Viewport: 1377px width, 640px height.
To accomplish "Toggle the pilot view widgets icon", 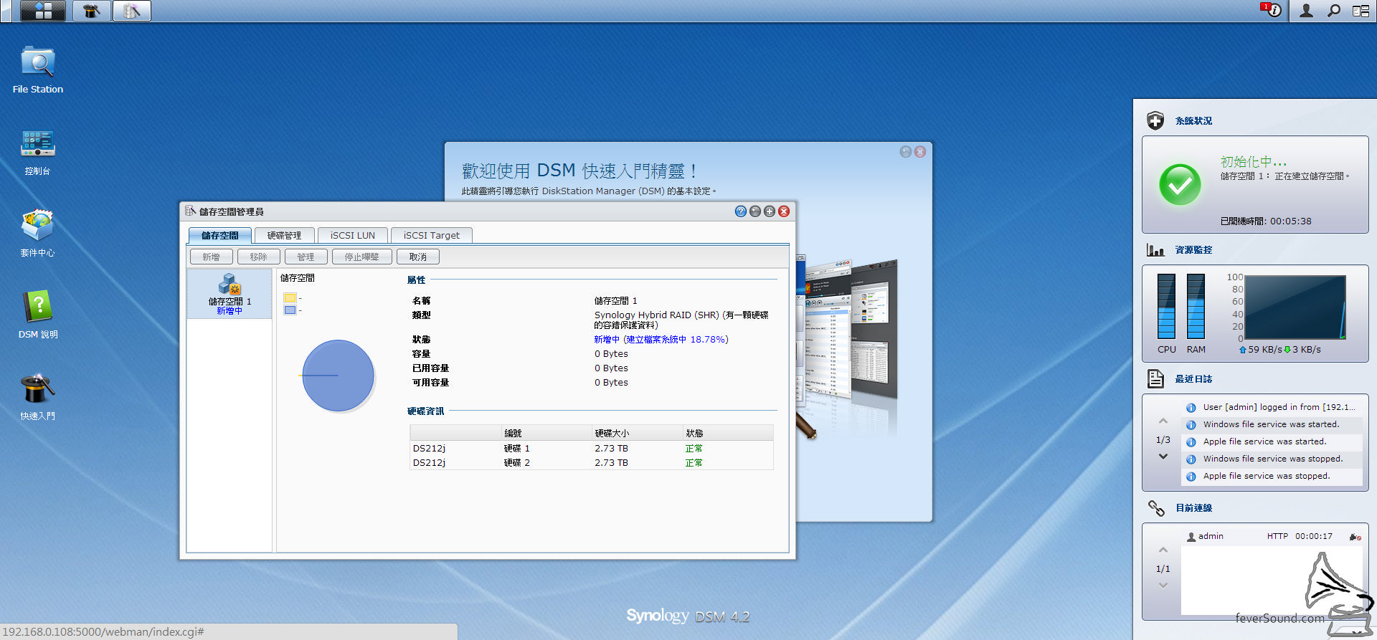I will [x=1361, y=11].
